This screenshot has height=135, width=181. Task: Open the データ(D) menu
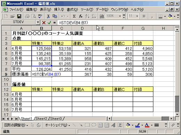point(102,10)
